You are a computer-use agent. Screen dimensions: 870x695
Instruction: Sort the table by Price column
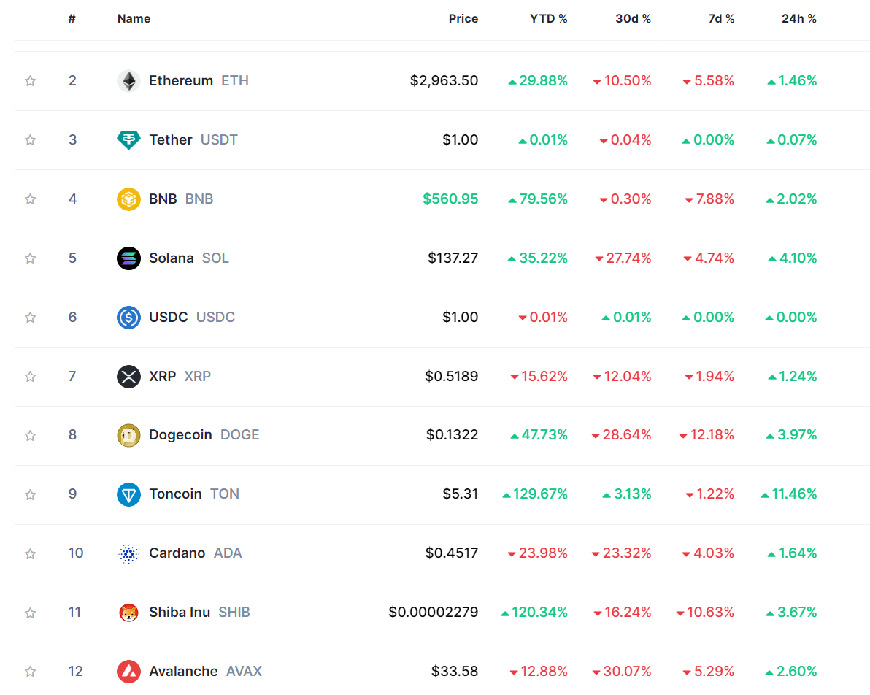click(463, 19)
